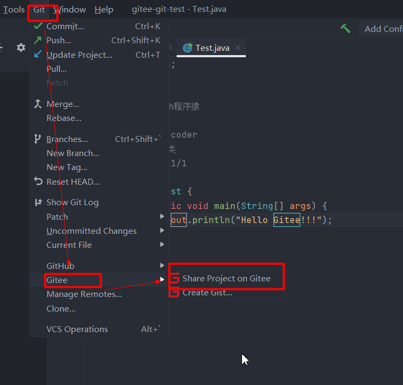
Task: Open the settings gear in project panel
Action: click(21, 48)
